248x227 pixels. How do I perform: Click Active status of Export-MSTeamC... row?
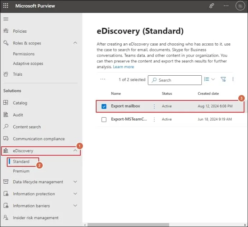click(x=167, y=119)
